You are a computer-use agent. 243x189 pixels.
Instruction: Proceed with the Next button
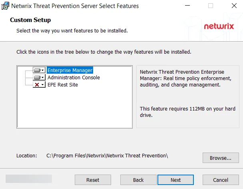(x=175, y=180)
